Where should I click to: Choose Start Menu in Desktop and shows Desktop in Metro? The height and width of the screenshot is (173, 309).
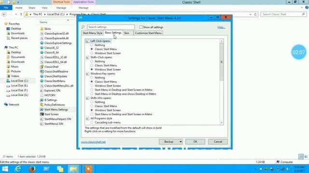(x=92, y=94)
